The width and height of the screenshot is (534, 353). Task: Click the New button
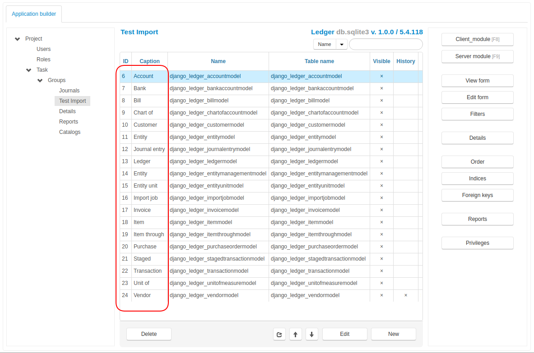tap(393, 335)
